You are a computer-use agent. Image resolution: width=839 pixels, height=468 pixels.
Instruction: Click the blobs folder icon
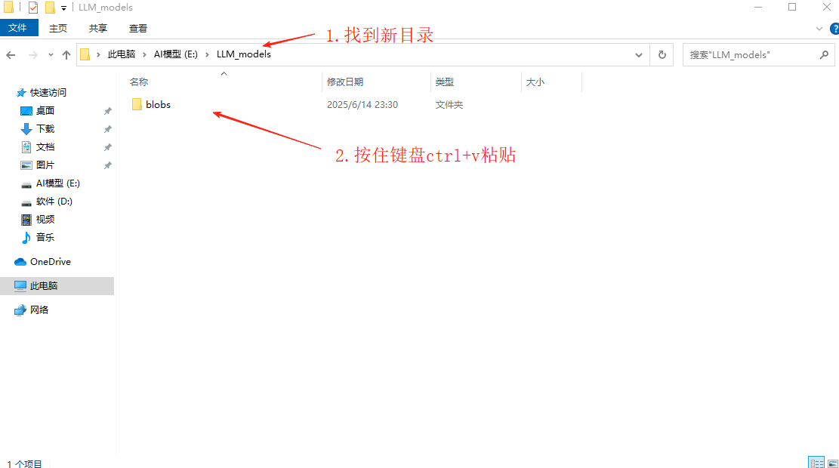pyautogui.click(x=137, y=104)
